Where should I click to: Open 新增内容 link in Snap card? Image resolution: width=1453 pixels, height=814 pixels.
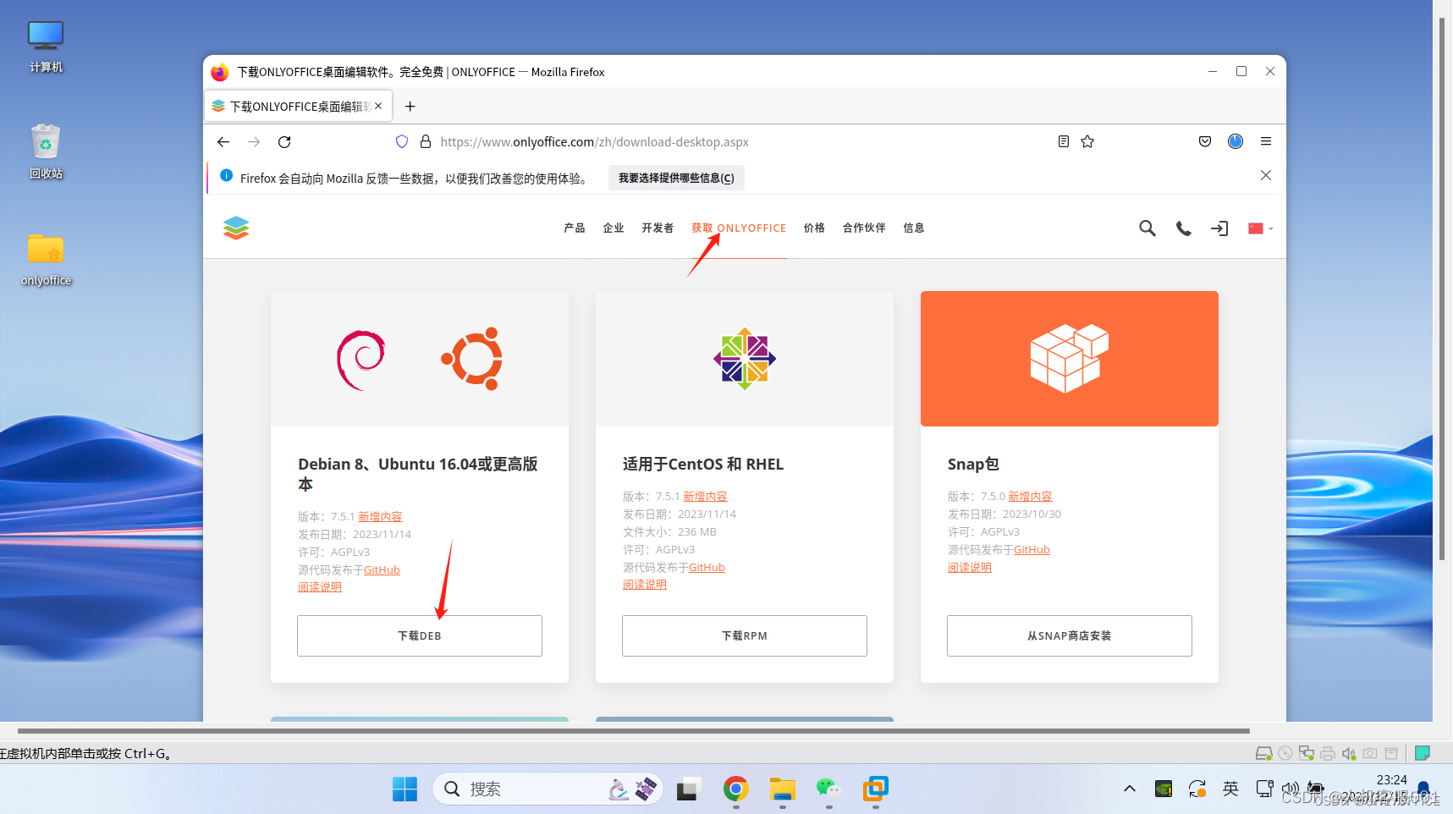pos(1030,496)
